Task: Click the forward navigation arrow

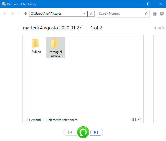Action: point(12,14)
